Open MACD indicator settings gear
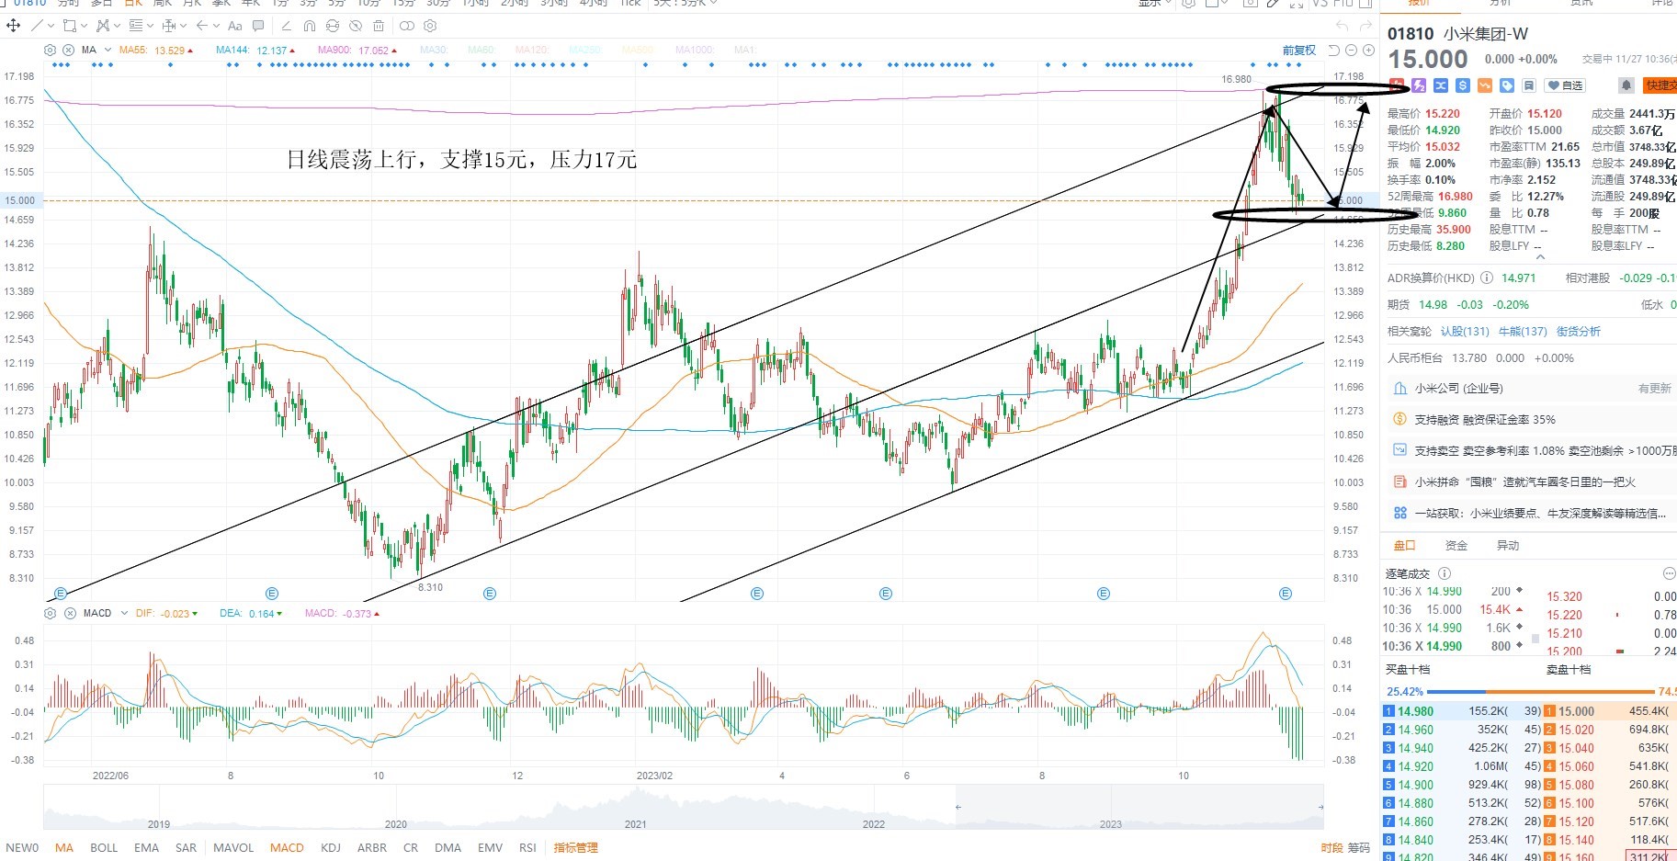1677x861 pixels. (51, 613)
